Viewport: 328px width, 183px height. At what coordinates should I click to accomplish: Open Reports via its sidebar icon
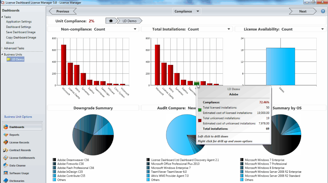point(5,135)
